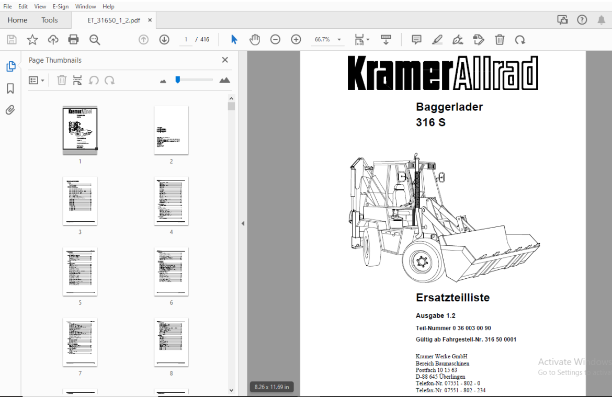Collapse the navigation pane arrow

(243, 223)
